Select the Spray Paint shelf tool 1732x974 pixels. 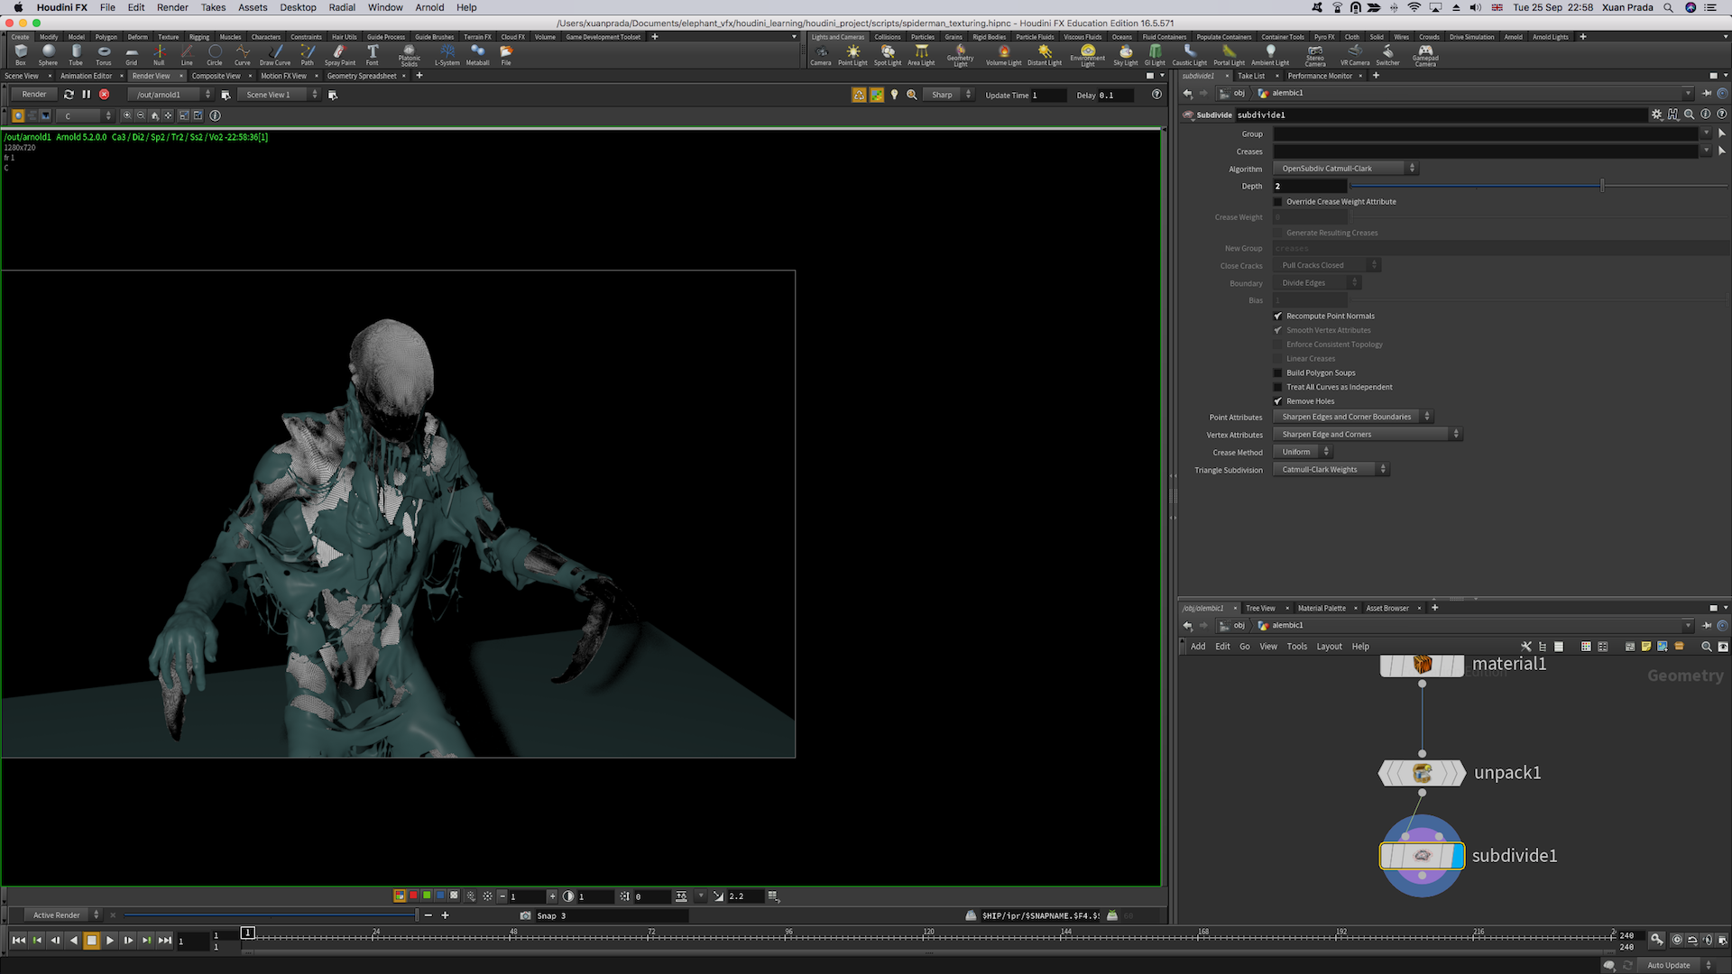coord(340,55)
